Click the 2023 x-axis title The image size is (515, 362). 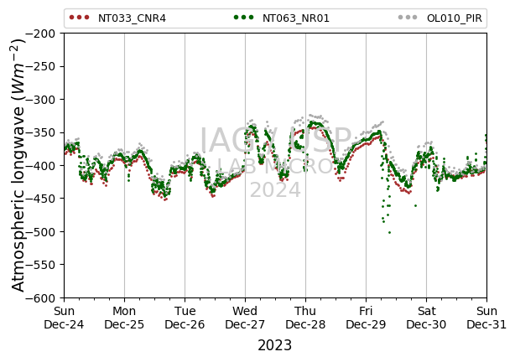[x=274, y=345]
